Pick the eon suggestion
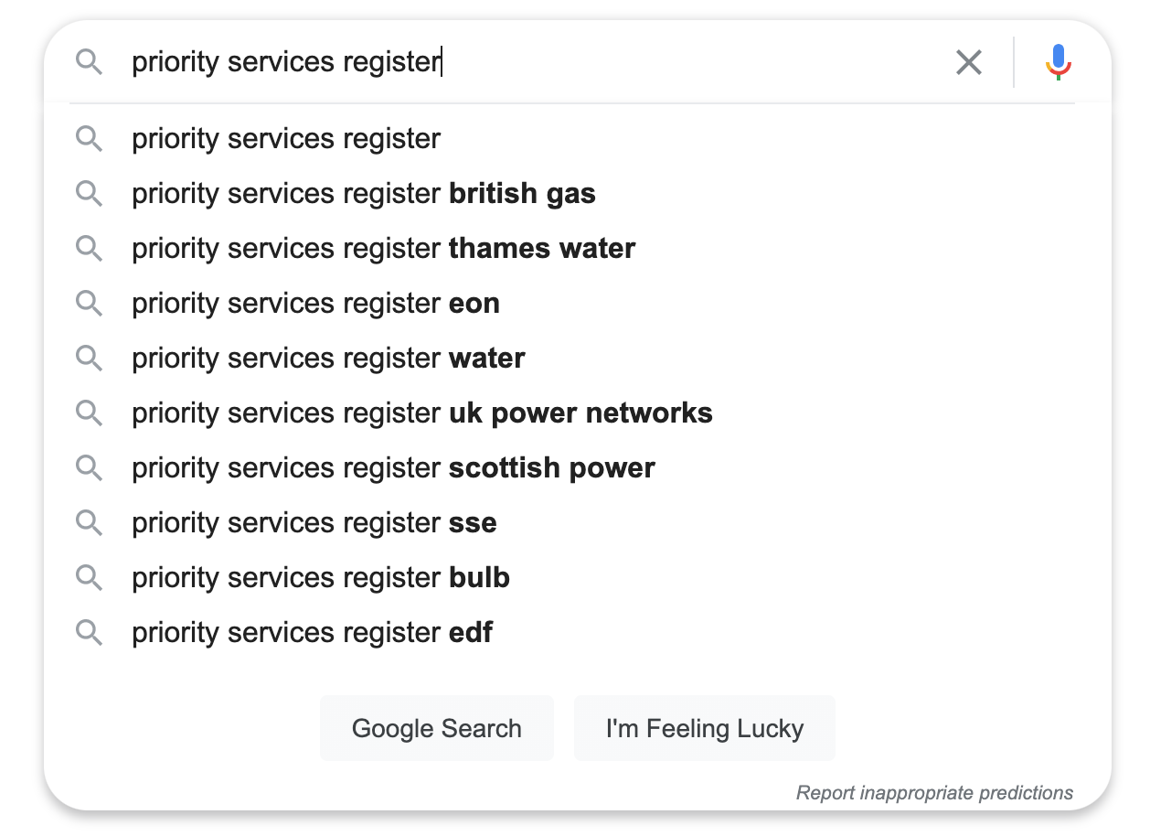This screenshot has height=836, width=1150. (x=578, y=304)
